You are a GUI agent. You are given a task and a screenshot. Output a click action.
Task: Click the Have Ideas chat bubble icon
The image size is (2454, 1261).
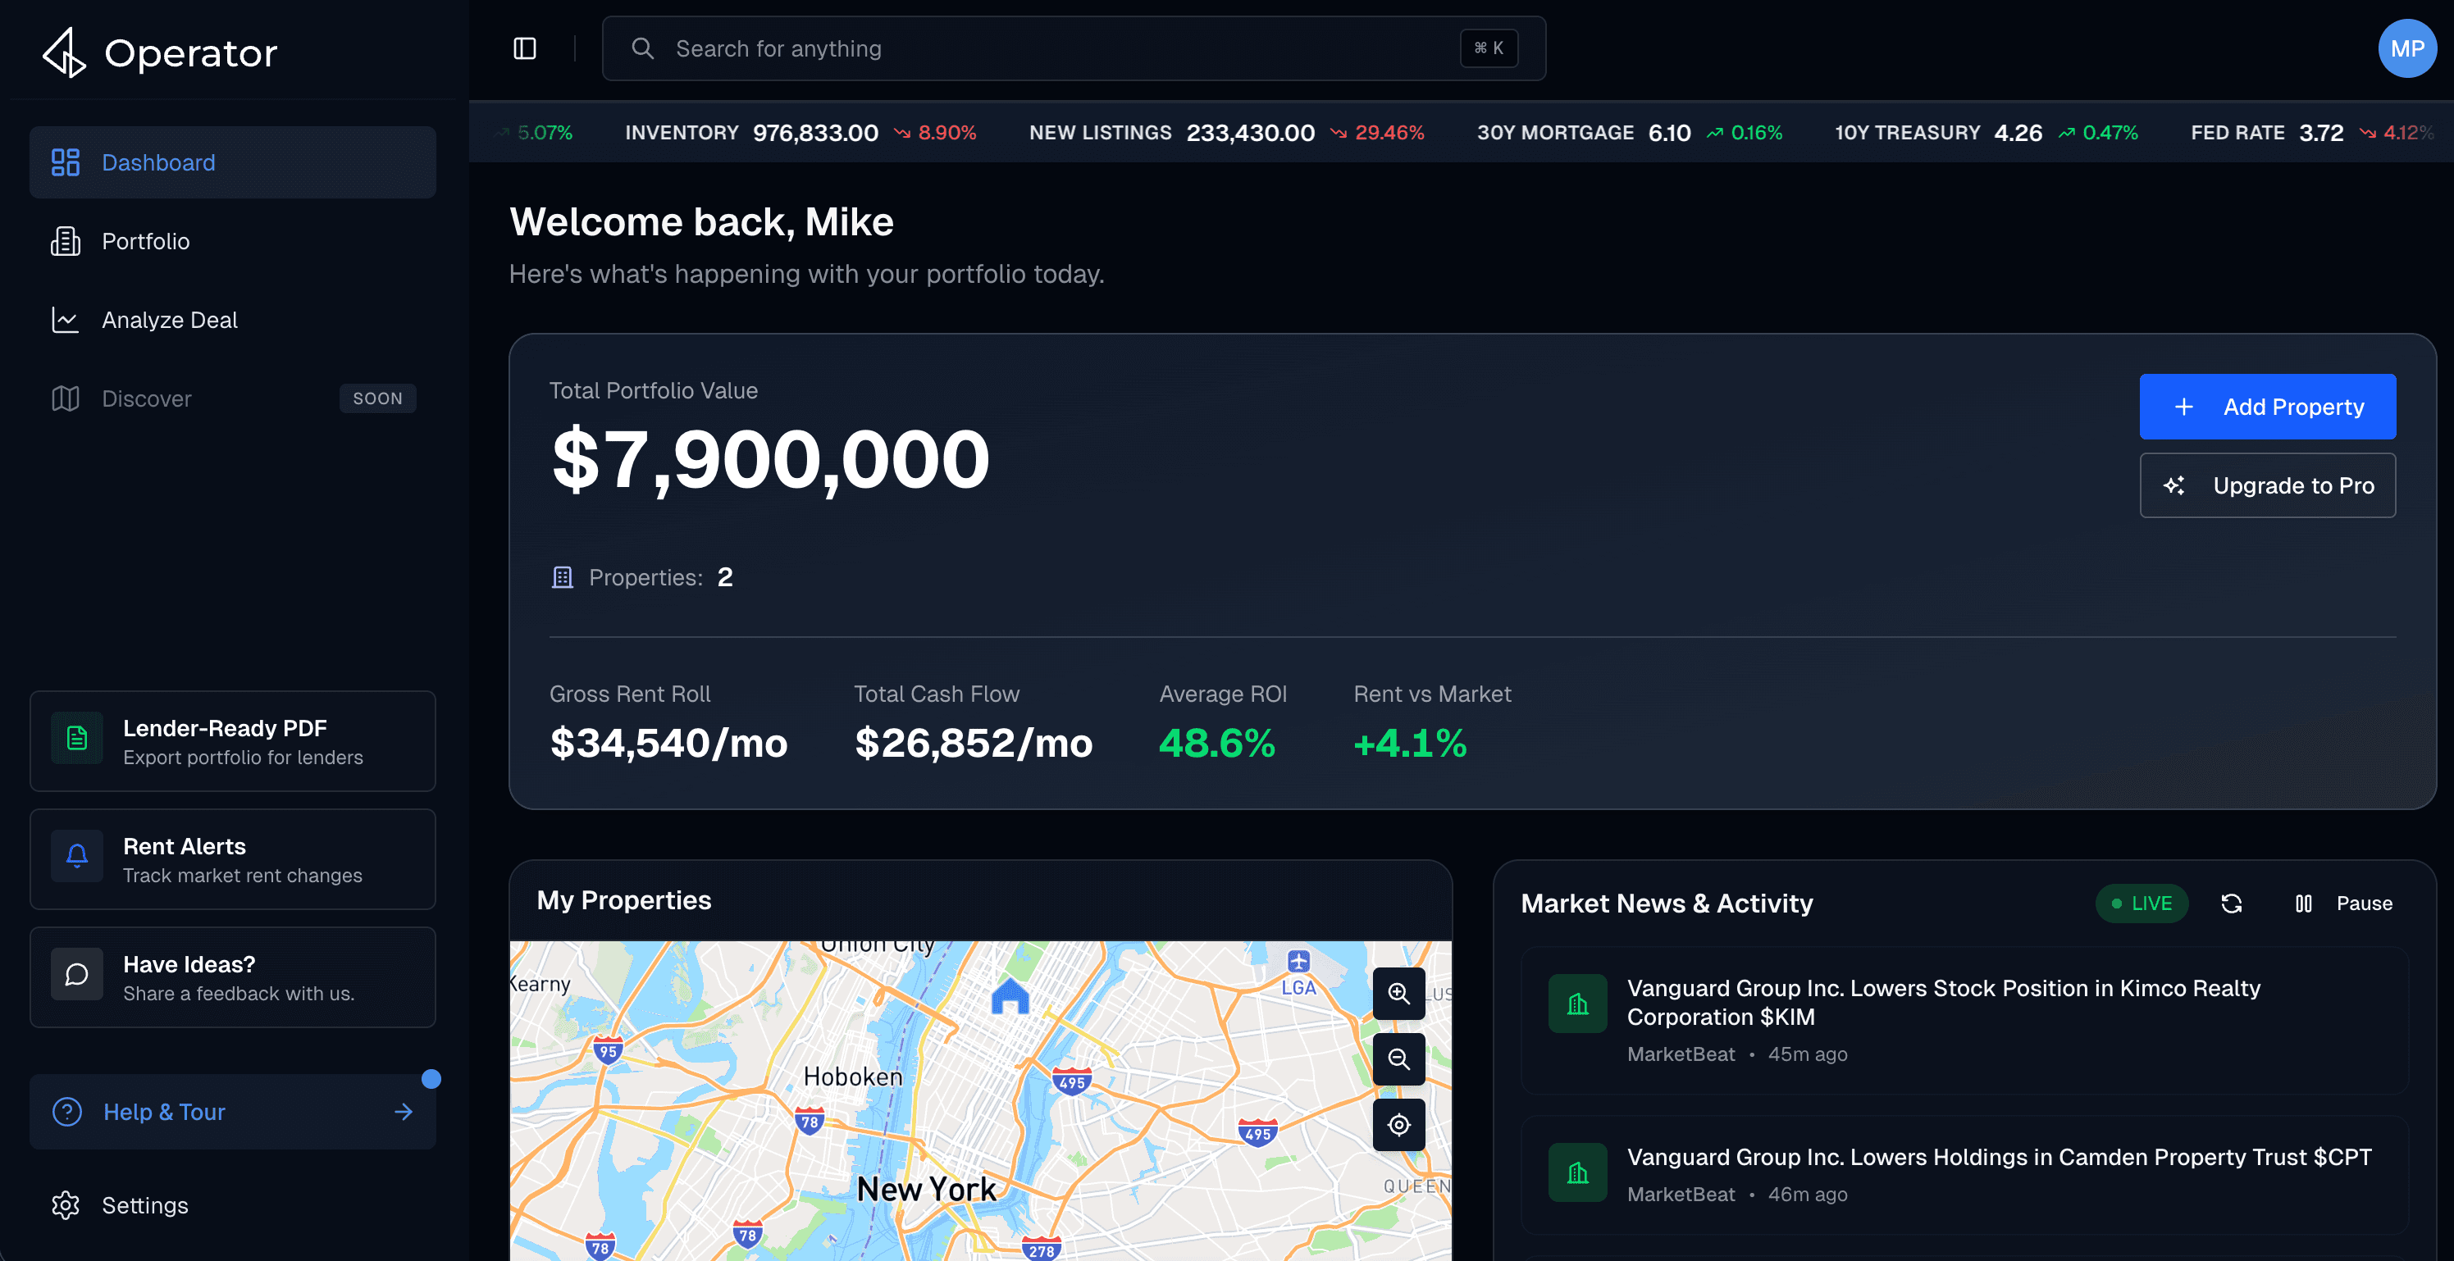point(76,973)
